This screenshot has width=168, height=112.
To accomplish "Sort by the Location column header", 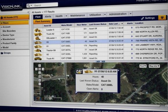I will 139,23.
